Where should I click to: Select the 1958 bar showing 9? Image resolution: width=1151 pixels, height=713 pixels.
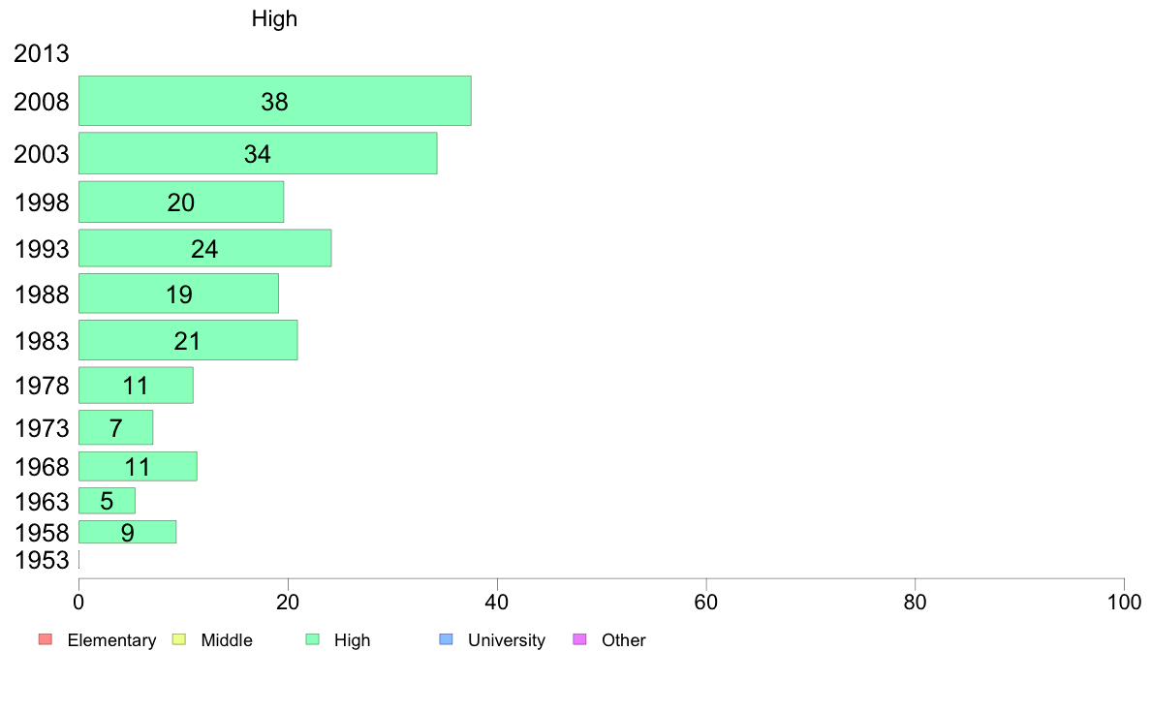pyautogui.click(x=127, y=532)
